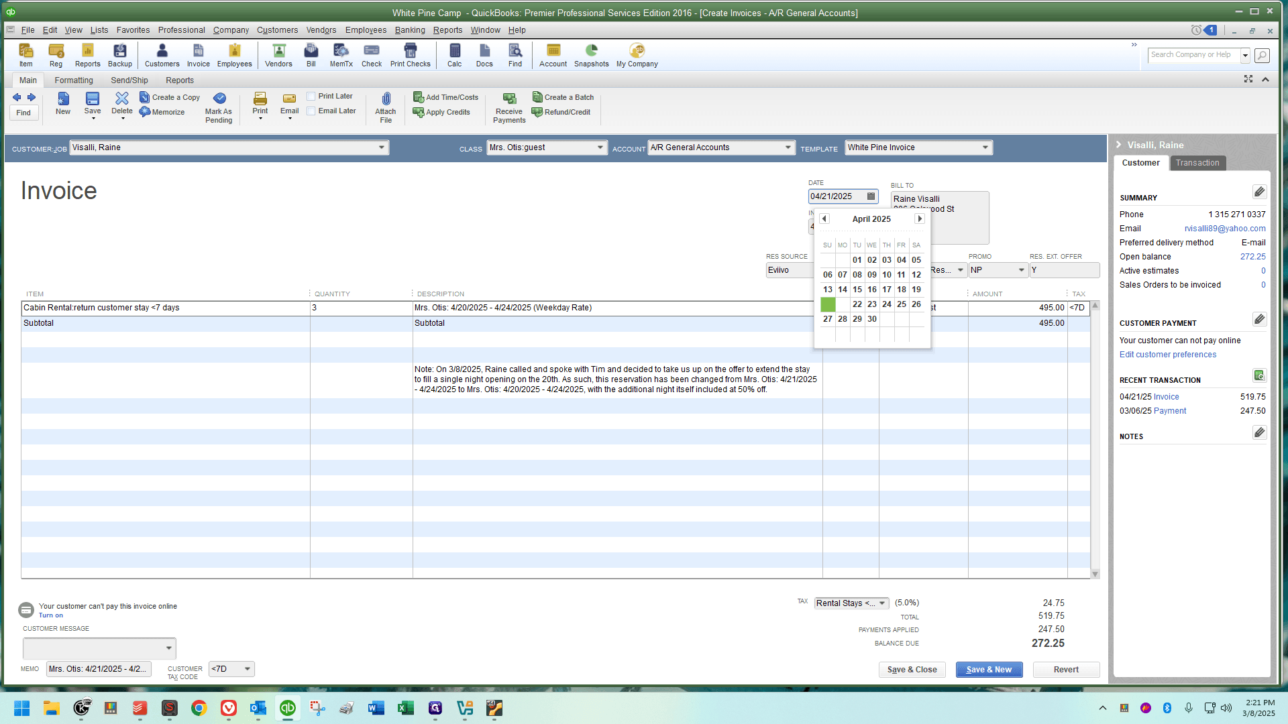Image resolution: width=1288 pixels, height=724 pixels.
Task: Click the Save & New button
Action: (989, 670)
